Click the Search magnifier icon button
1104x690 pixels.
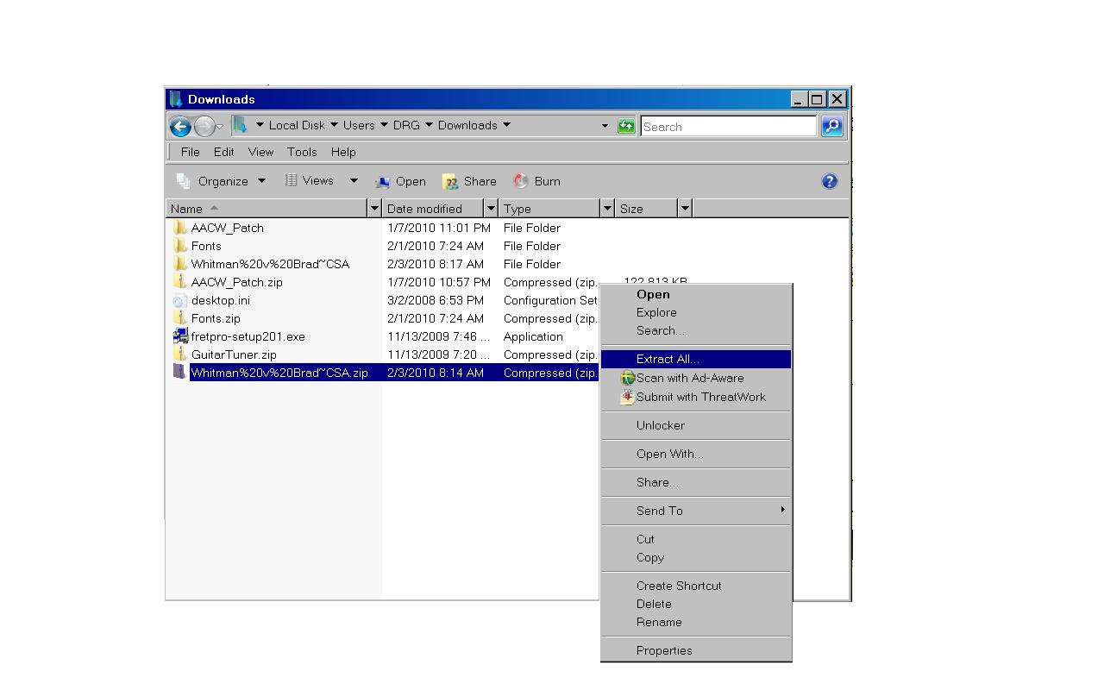coord(831,126)
